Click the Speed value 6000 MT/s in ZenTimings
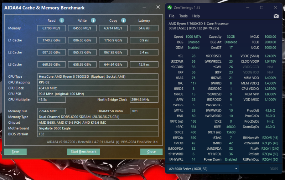The width and height of the screenshot is (285, 180). (193, 37)
